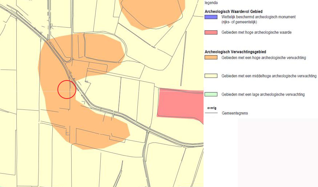This screenshot has width=318, height=187.
Task: Click the orange 'hoge archeologische verwachting' swatch
Action: point(211,57)
